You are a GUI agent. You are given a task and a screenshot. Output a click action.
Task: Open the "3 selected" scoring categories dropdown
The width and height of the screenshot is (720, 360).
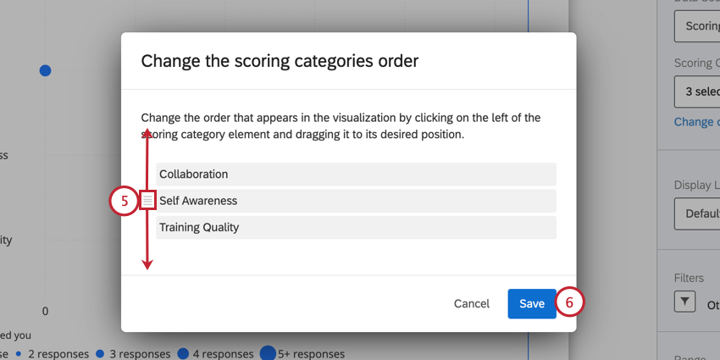point(696,90)
